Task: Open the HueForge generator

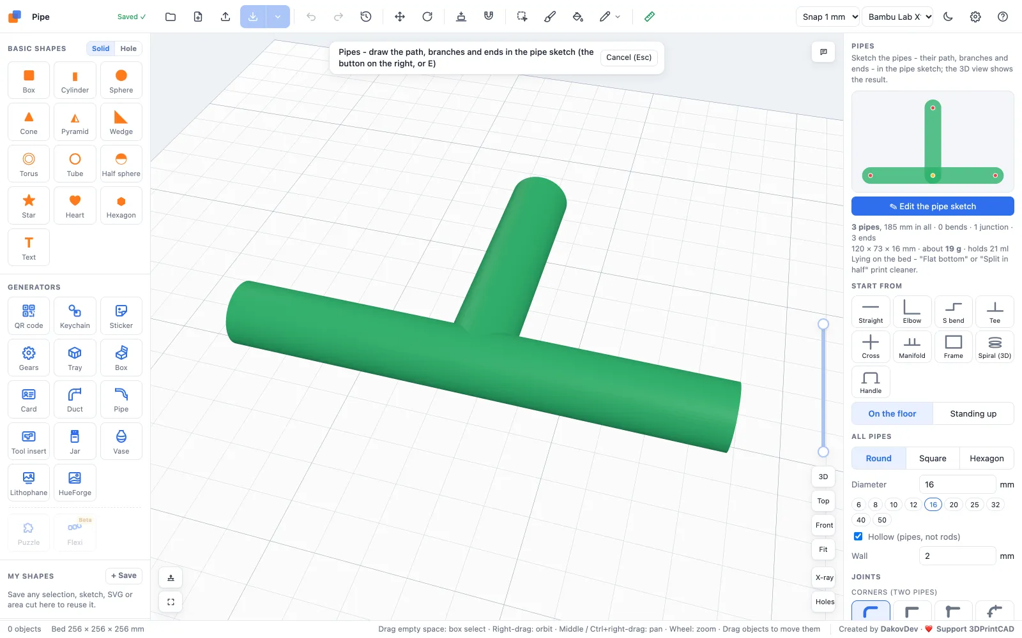Action: pyautogui.click(x=75, y=483)
